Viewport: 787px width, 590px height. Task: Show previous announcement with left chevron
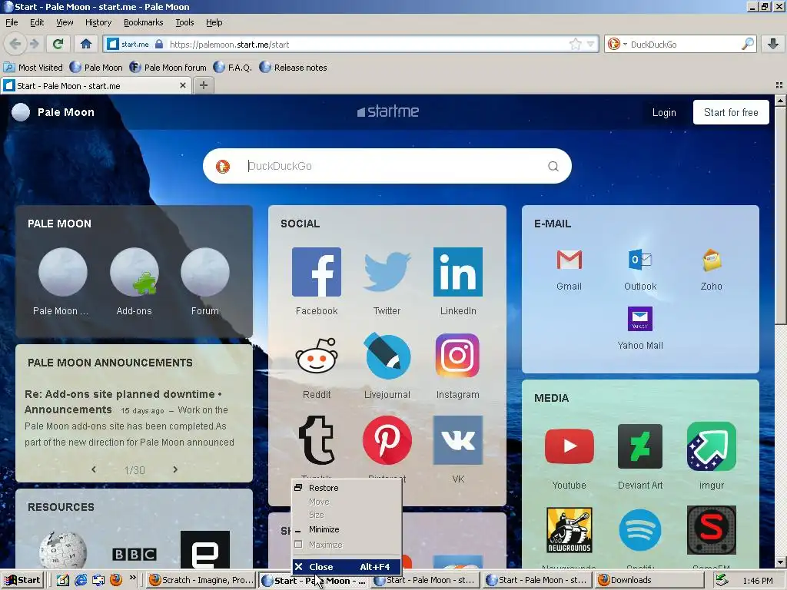click(94, 469)
